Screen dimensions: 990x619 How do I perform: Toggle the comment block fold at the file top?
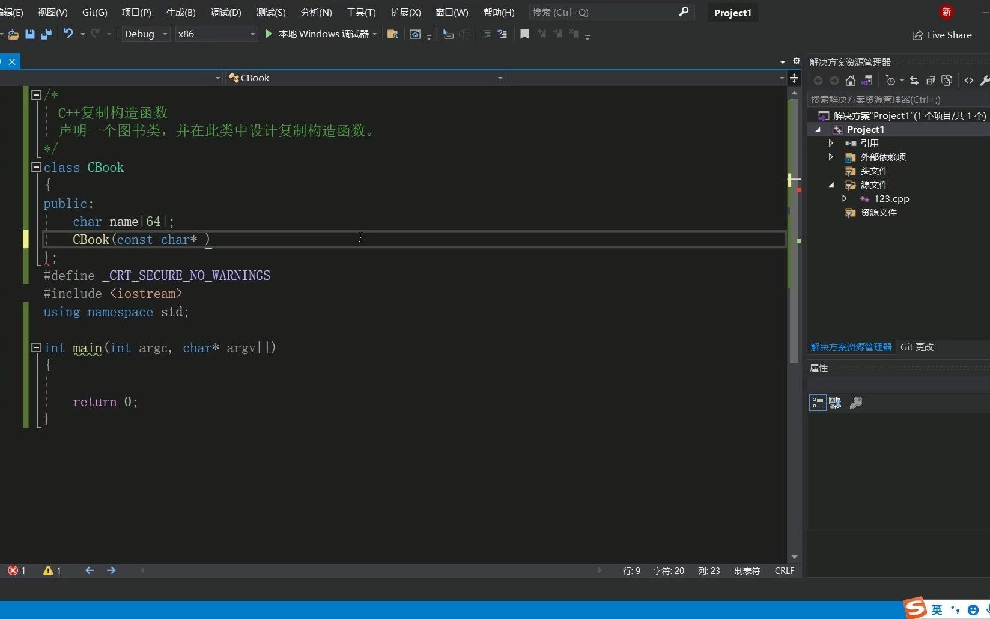pyautogui.click(x=36, y=95)
